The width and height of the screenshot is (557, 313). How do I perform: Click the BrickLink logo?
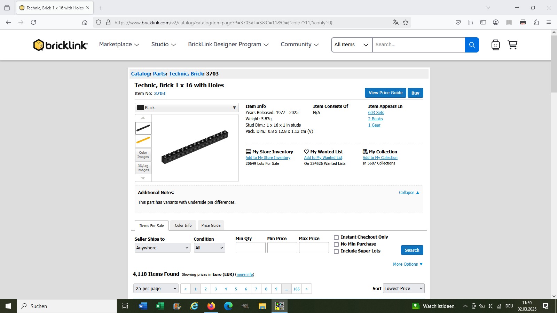(61, 45)
